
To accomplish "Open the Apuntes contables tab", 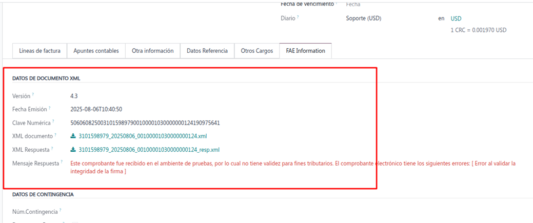I will [x=96, y=51].
